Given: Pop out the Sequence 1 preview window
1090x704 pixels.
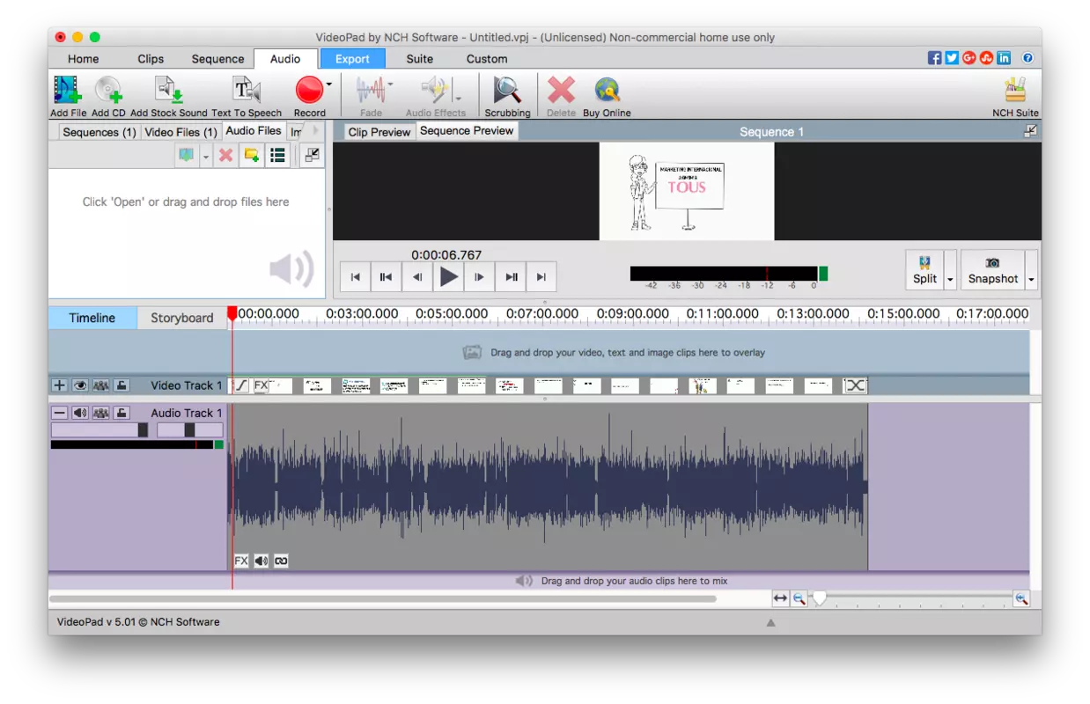Looking at the screenshot, I should click(1030, 131).
